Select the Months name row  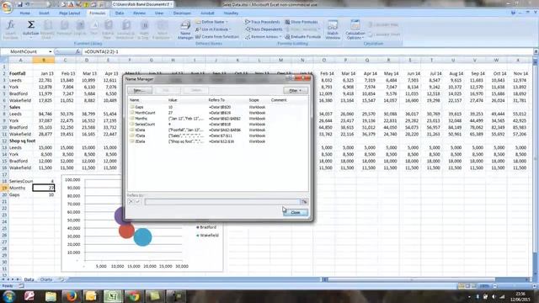(218, 119)
